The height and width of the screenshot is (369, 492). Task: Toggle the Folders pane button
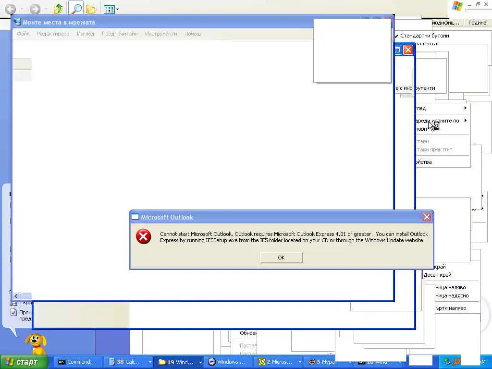click(91, 10)
